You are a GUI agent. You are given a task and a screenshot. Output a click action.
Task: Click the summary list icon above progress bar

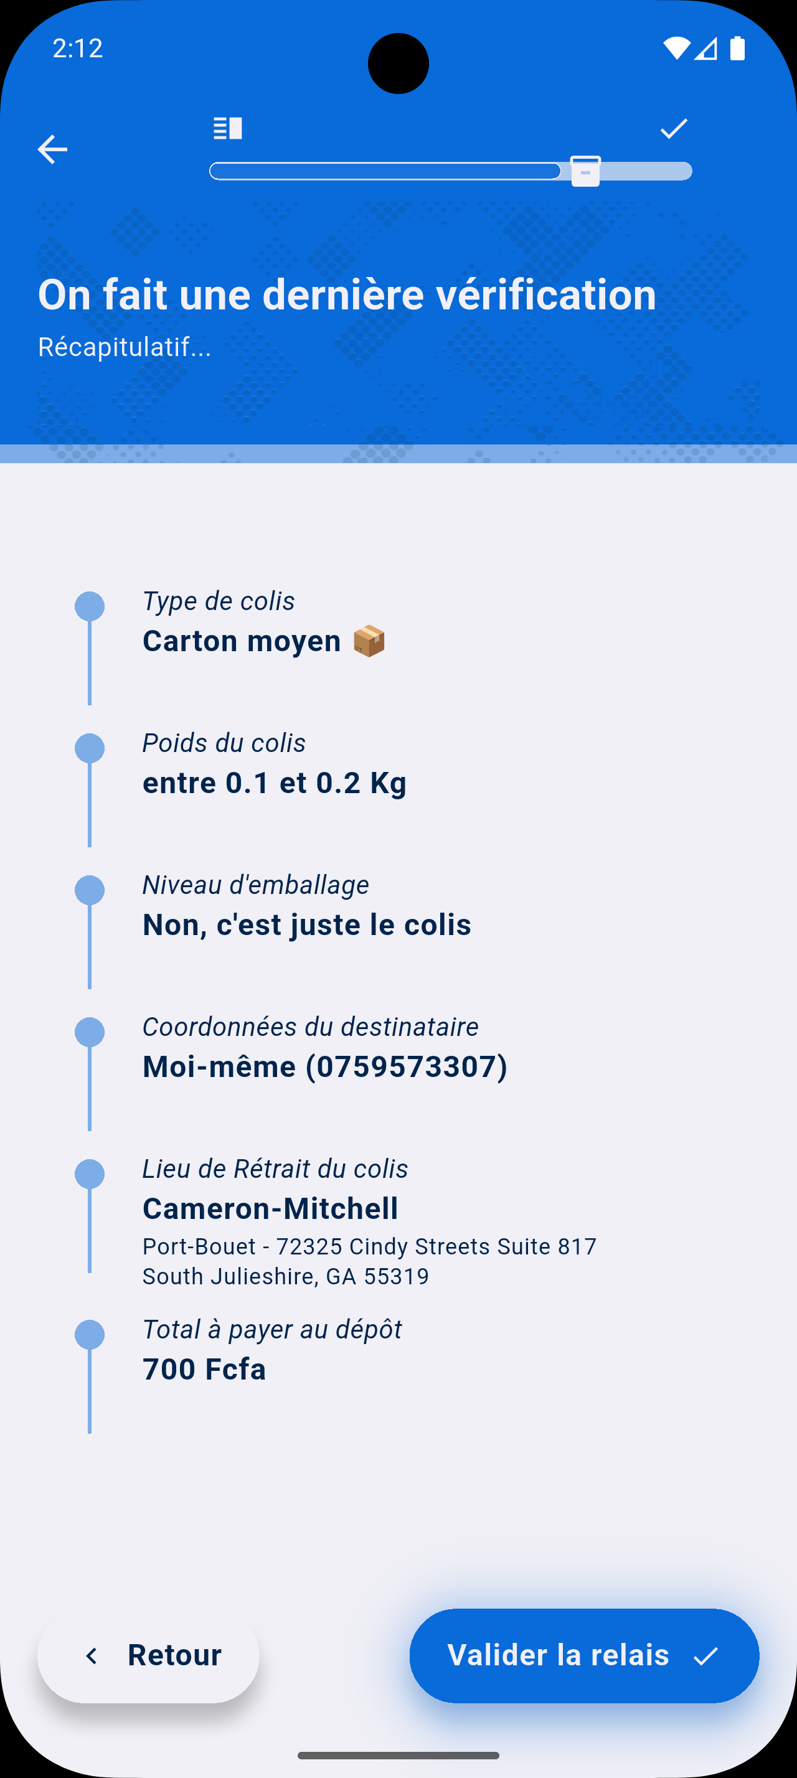tap(228, 128)
